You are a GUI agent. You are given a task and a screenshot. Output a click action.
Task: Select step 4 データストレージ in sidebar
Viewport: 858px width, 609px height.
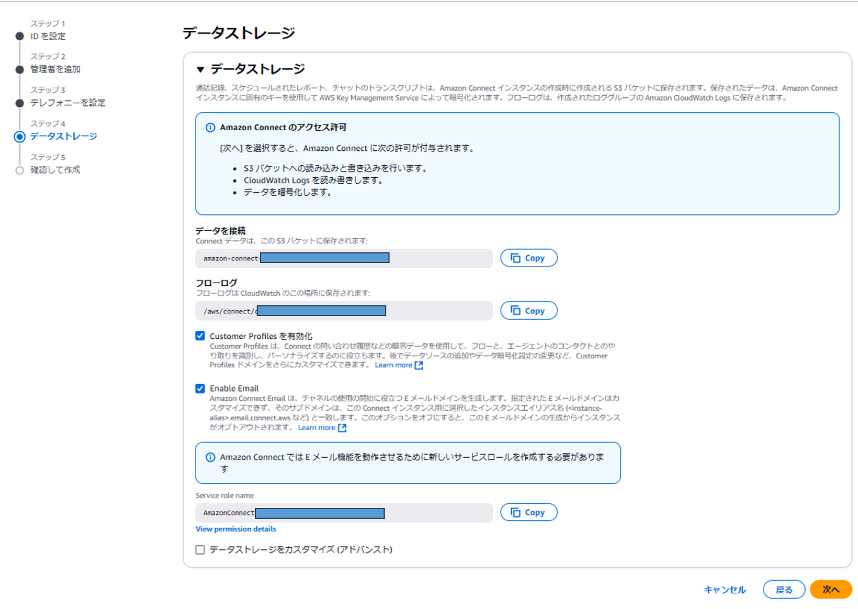click(x=64, y=136)
